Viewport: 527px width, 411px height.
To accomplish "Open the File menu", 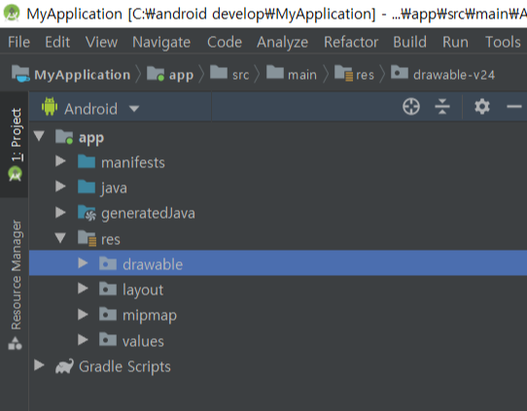I will 18,43.
